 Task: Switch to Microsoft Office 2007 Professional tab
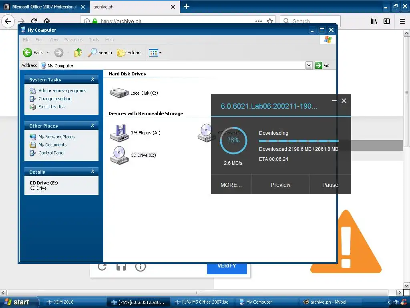(44, 7)
